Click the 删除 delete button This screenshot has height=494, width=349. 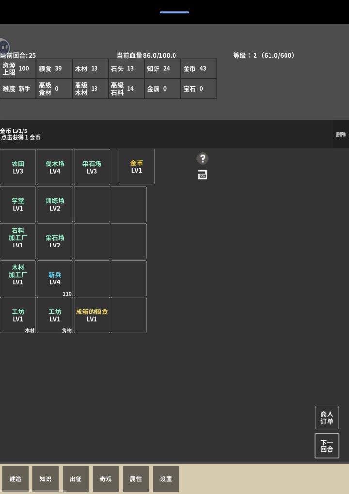[341, 134]
